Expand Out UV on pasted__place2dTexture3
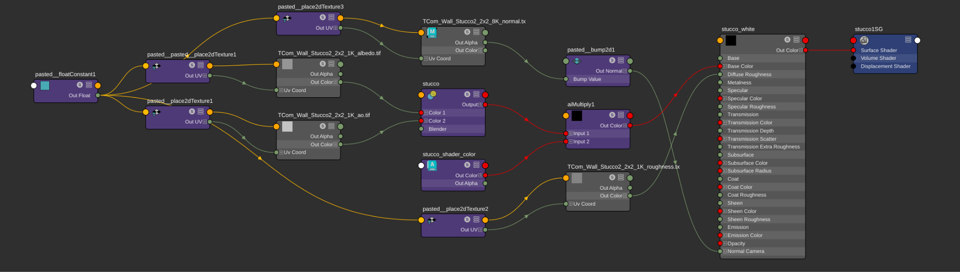This screenshot has width=960, height=272. (335, 28)
